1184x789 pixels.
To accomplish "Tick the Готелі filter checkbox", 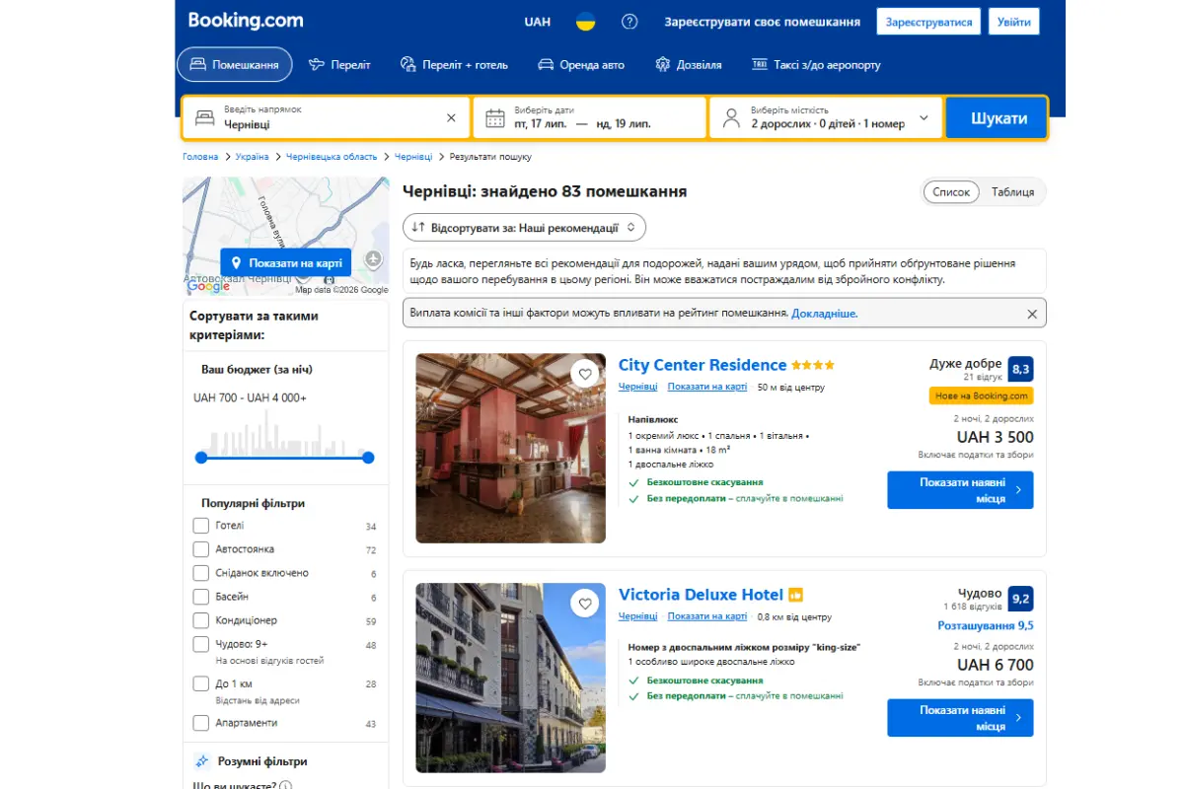I will tap(201, 526).
